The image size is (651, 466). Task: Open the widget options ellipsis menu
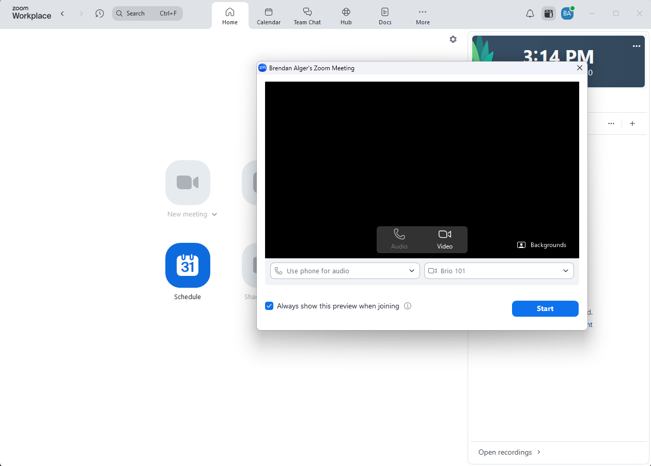click(636, 46)
